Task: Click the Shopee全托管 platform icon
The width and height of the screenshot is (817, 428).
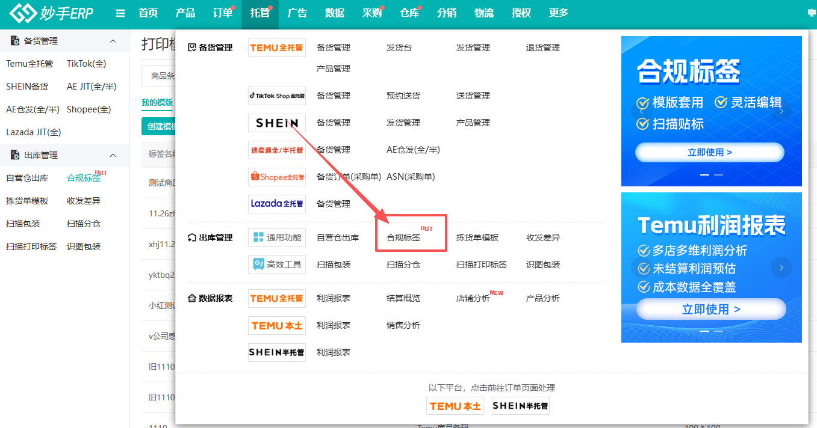Action: [x=276, y=177]
